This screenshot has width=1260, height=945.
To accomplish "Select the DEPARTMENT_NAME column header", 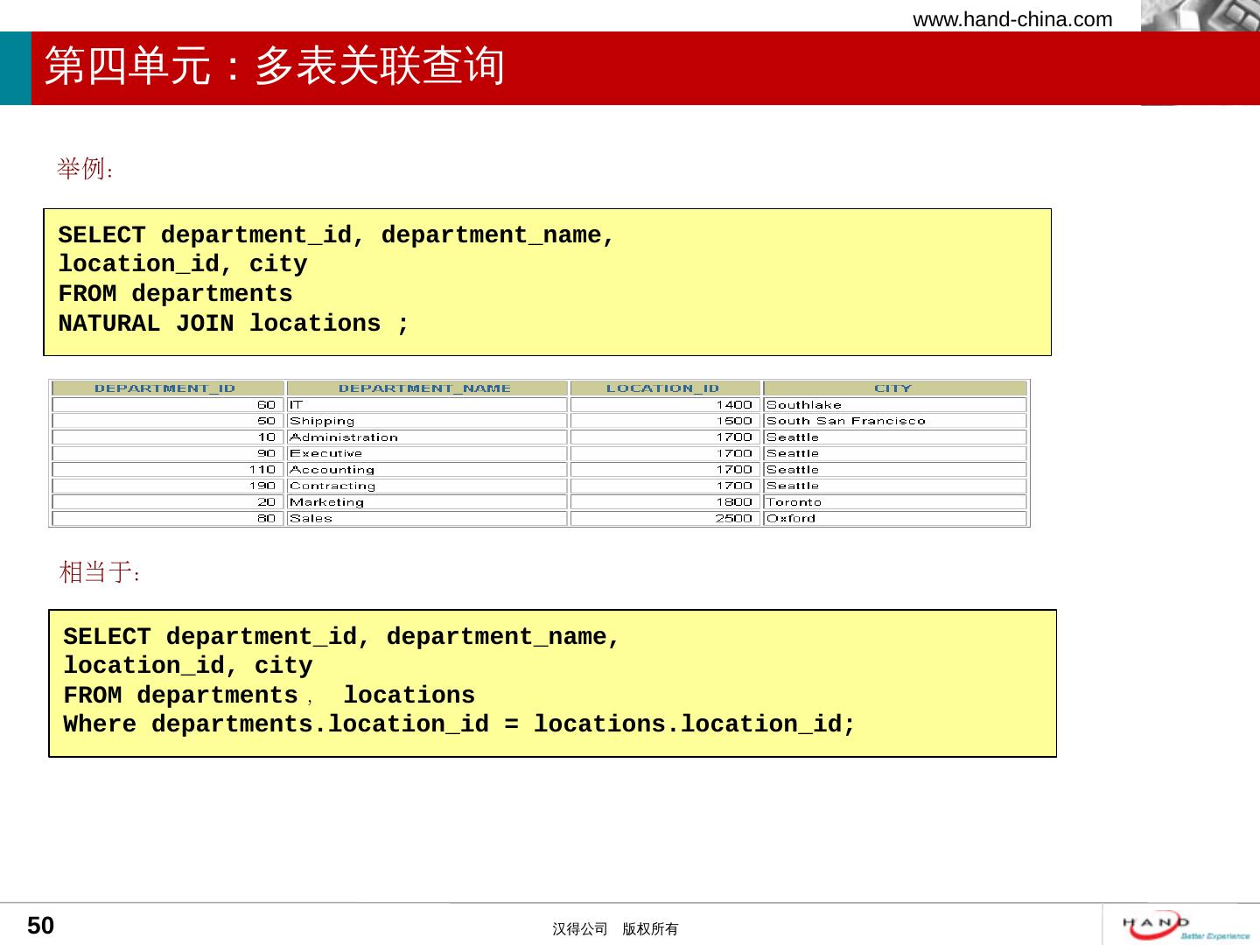I will point(424,388).
